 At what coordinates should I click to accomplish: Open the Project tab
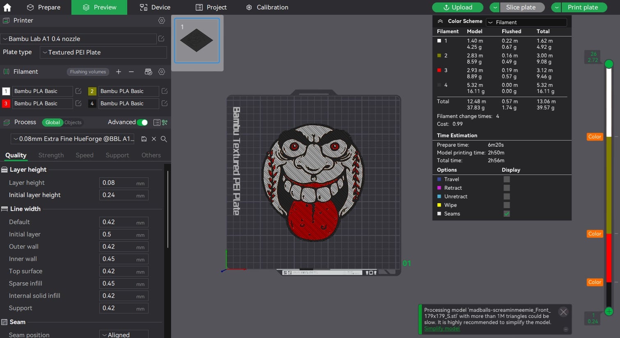click(211, 7)
